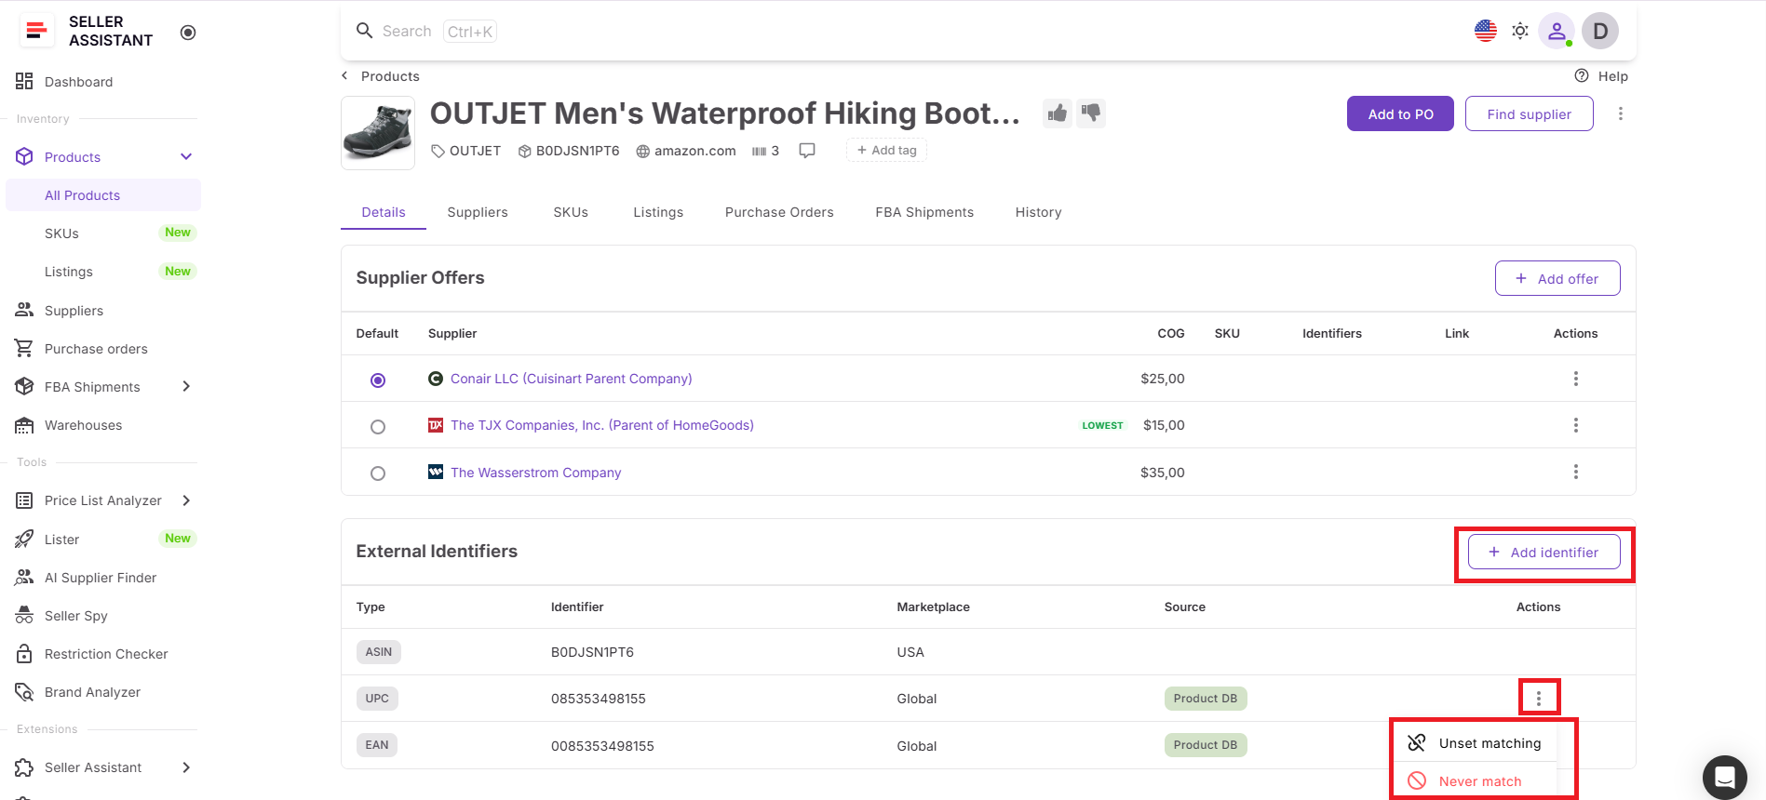Click the Add identifier button
This screenshot has height=800, width=1766.
point(1544,552)
